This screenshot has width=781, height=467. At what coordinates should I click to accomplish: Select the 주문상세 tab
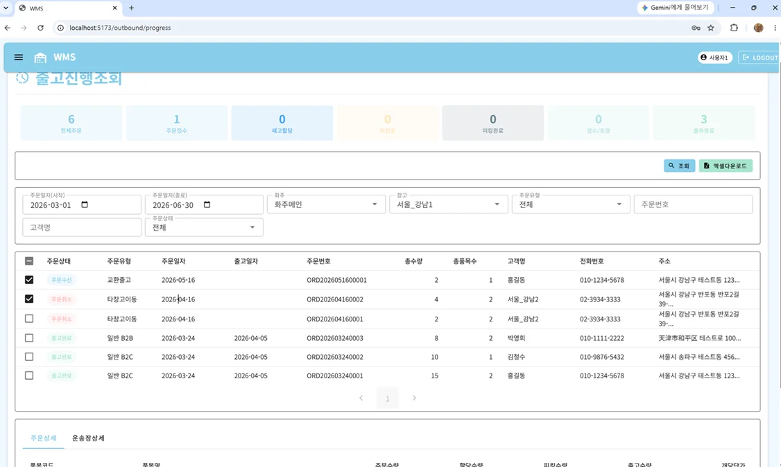pyautogui.click(x=43, y=438)
